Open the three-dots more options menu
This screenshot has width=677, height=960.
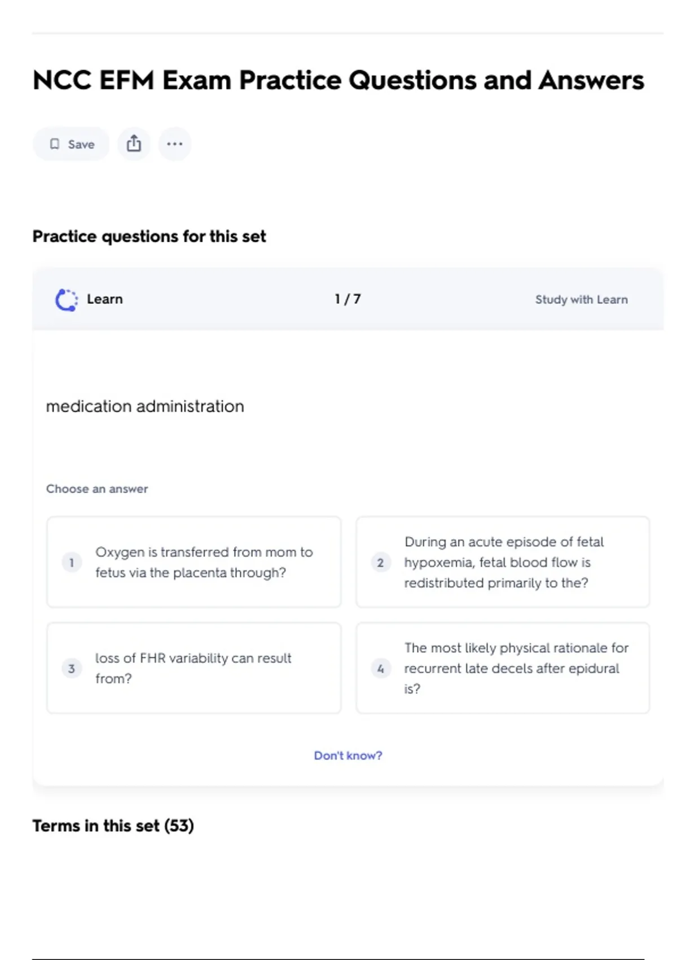174,144
